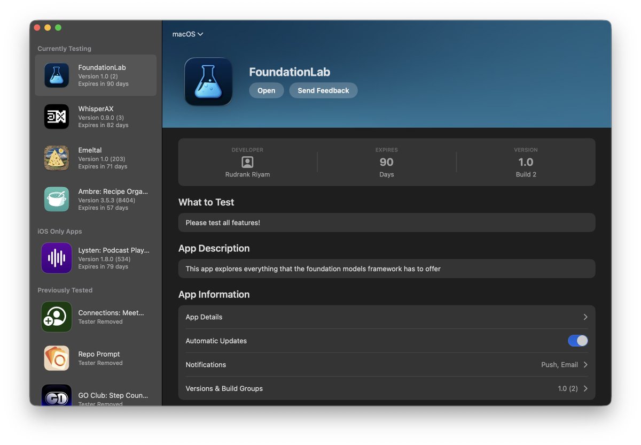Click iOS Only Apps section header

coord(59,232)
